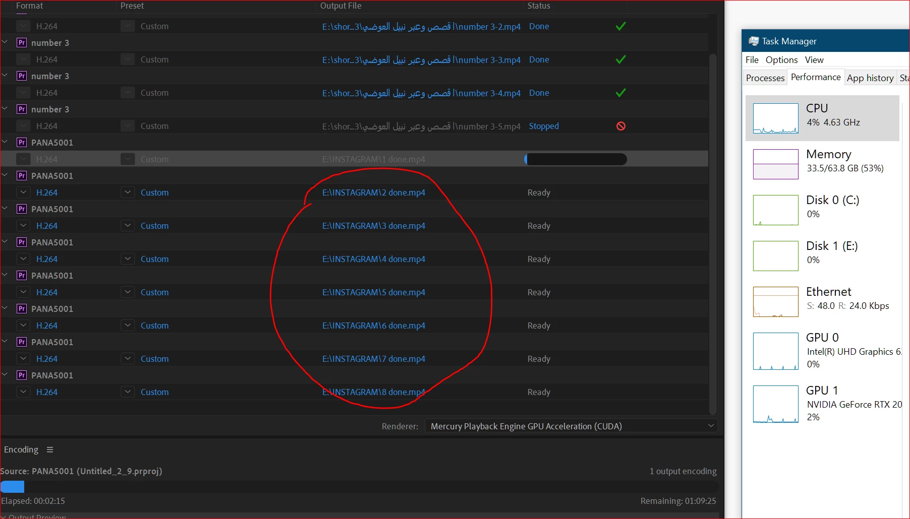Click green checkmark for number 3-2.mp4

pos(621,26)
